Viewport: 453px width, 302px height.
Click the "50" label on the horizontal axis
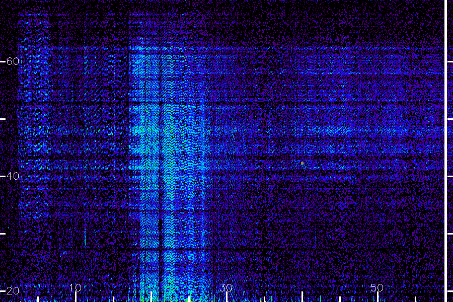[377, 287]
